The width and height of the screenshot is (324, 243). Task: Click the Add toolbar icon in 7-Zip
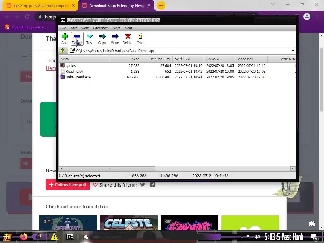pyautogui.click(x=65, y=39)
